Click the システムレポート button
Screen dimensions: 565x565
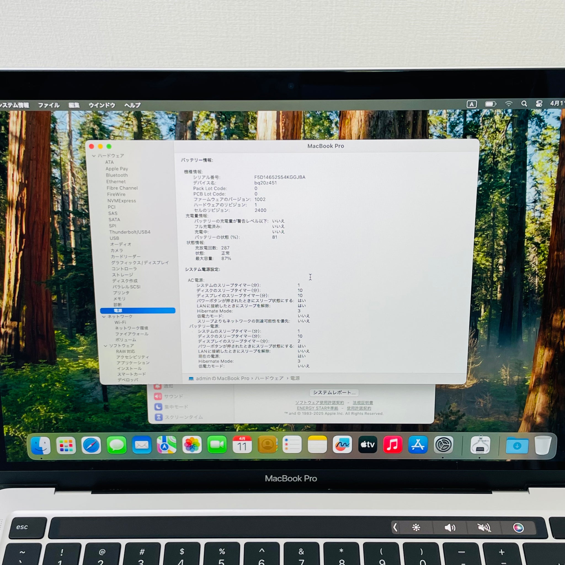pyautogui.click(x=334, y=393)
